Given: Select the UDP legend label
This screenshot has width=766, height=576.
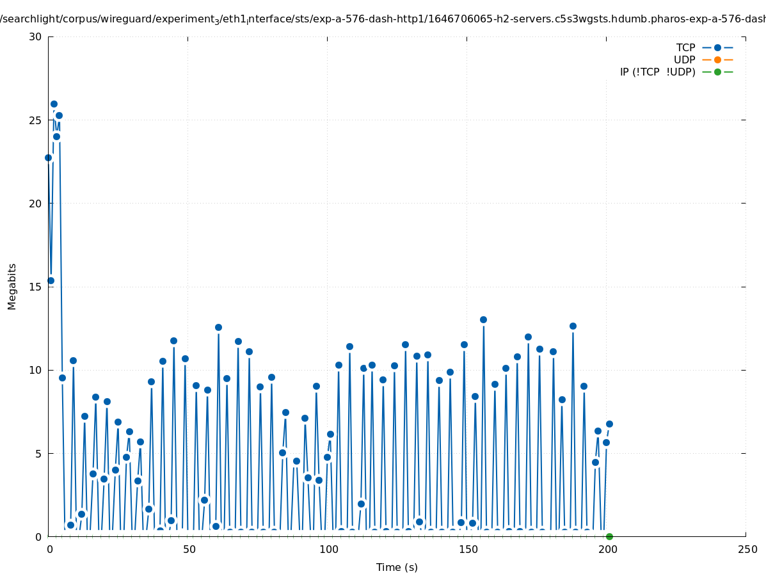Looking at the screenshot, I should [x=684, y=60].
